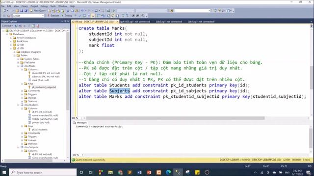Image resolution: width=314 pixels, height=176 pixels.
Task: Select the mark (float, null) column
Action: [40, 80]
